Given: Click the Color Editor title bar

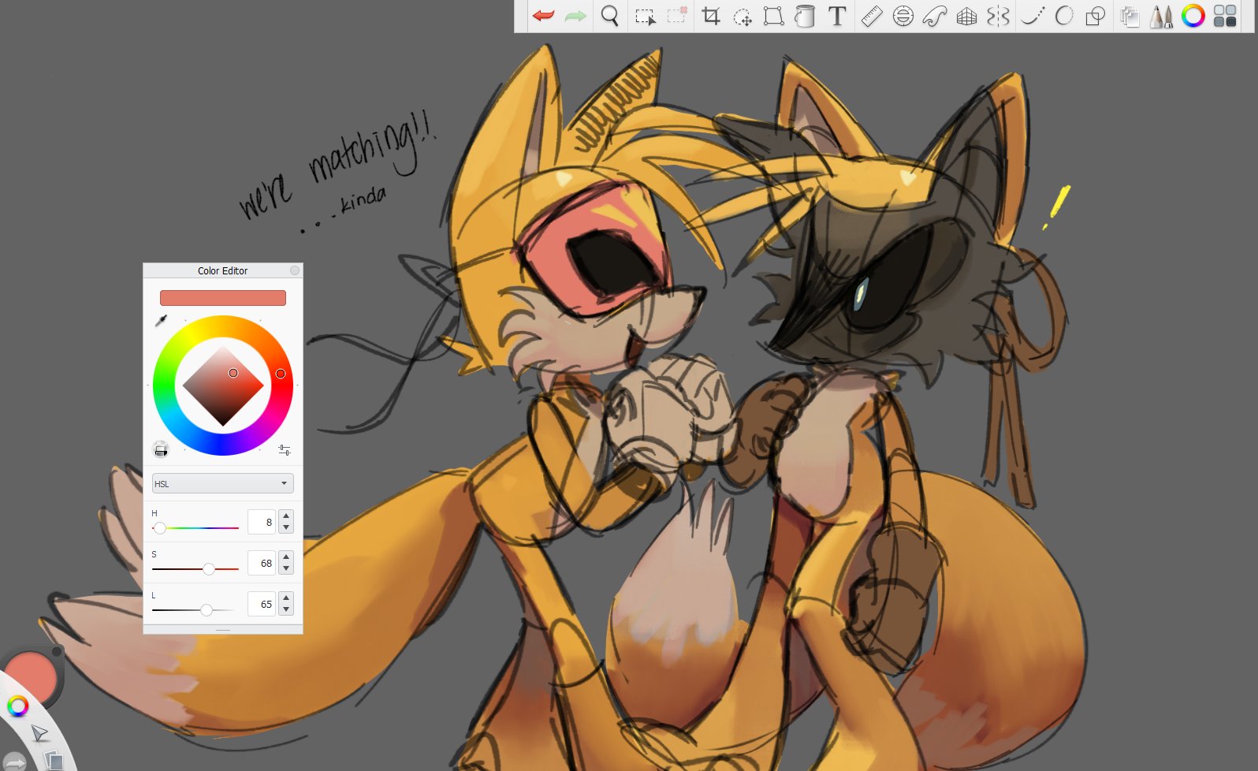Looking at the screenshot, I should pos(223,270).
